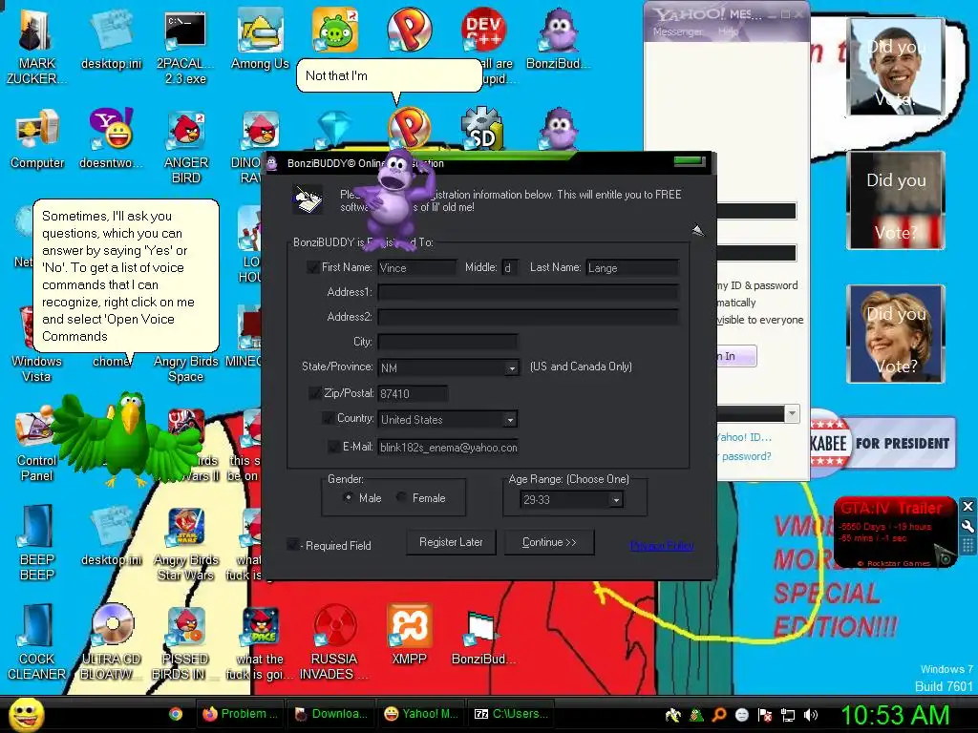Open the blue diamond desktop icon
The image size is (978, 733).
tap(334, 129)
